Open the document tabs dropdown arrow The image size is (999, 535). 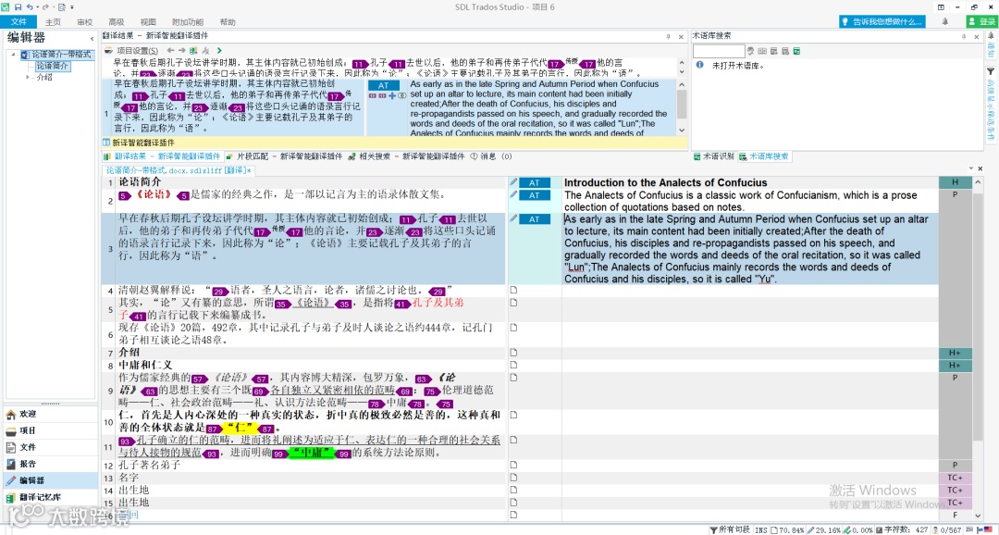[x=971, y=168]
